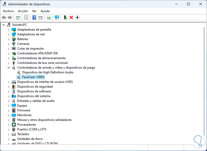Open the Properties toolbar icon
Image resolution: width=207 pixels, height=151 pixels.
point(26,17)
